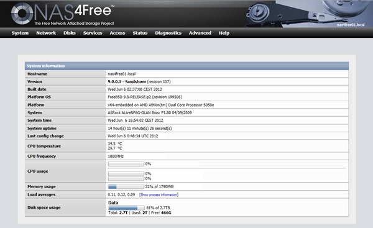Click the System uptime row label
This screenshot has height=228, width=373.
42,129
